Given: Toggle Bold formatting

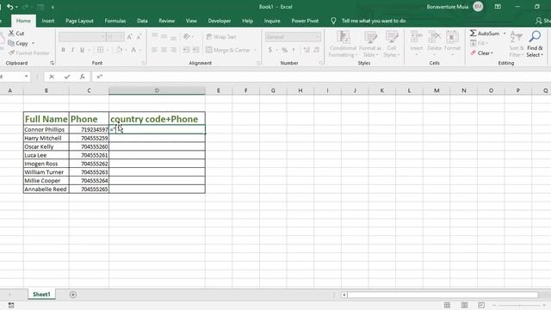Looking at the screenshot, I should pyautogui.click(x=63, y=50).
